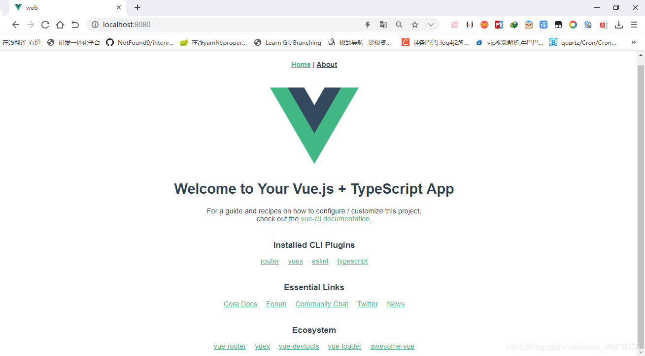Open the 在线yaml转proper... bookmark
Viewport: 645px width, 356px height.
pyautogui.click(x=213, y=43)
